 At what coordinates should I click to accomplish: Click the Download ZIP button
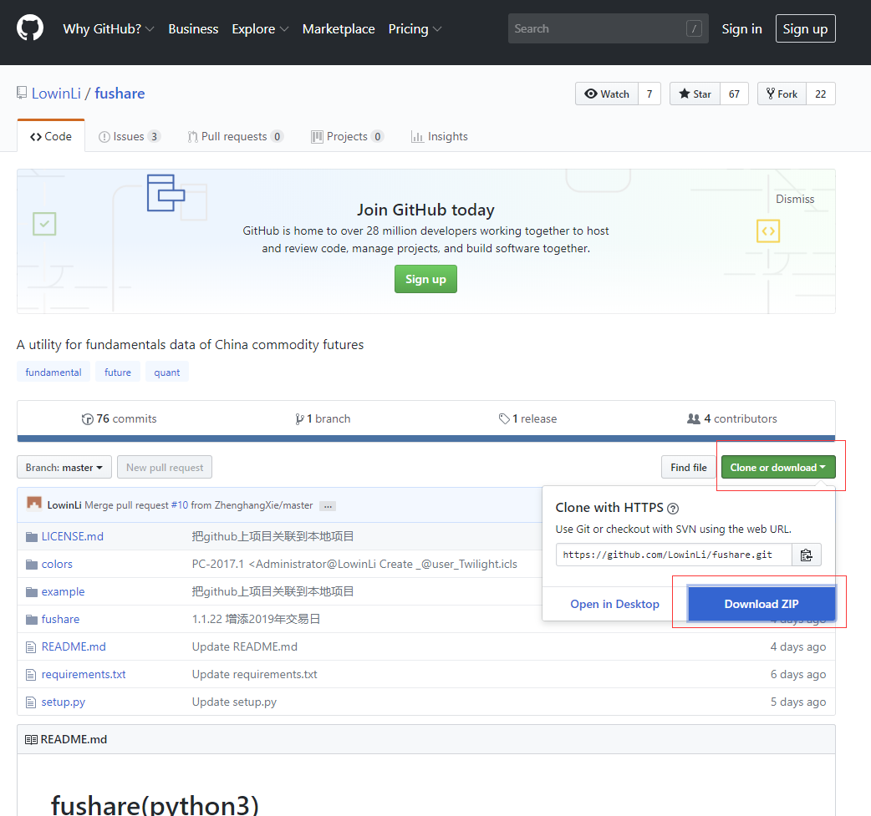tap(761, 604)
